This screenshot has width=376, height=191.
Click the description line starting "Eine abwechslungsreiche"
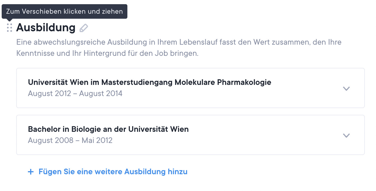(179, 42)
